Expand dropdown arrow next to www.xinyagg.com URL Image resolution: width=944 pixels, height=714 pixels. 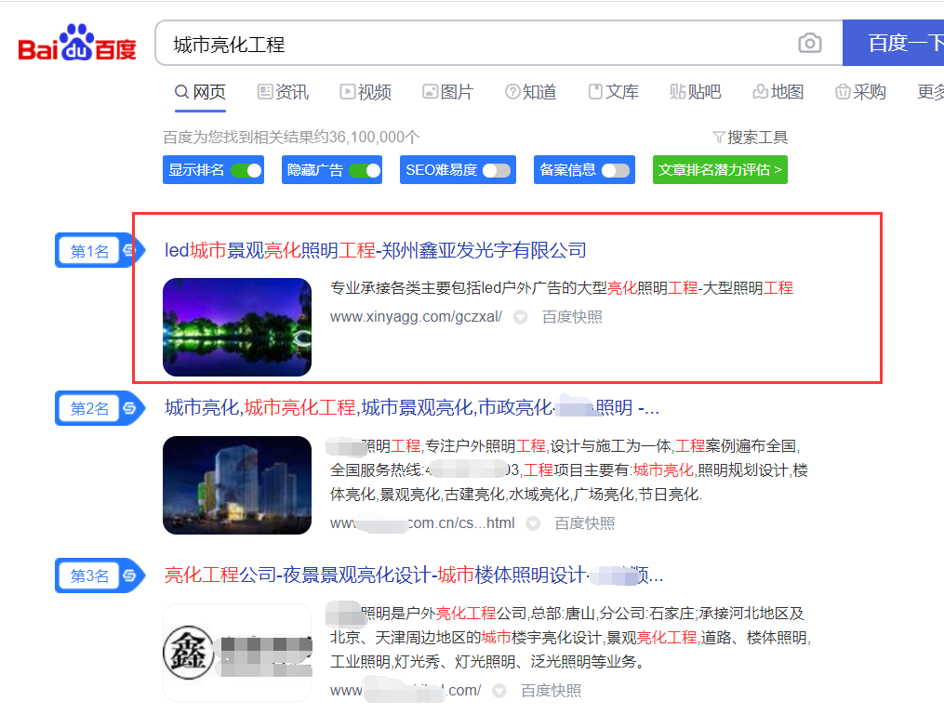tap(520, 317)
